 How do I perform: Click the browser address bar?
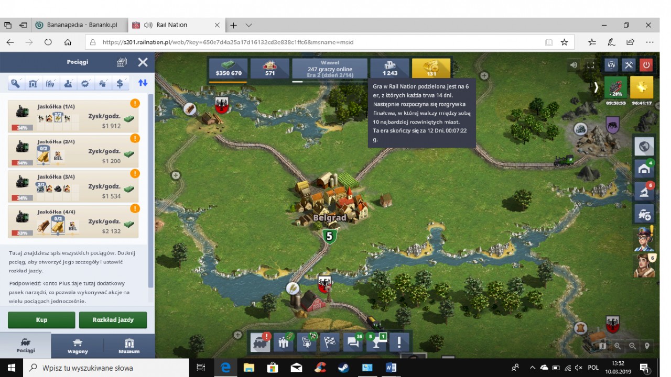click(x=315, y=42)
